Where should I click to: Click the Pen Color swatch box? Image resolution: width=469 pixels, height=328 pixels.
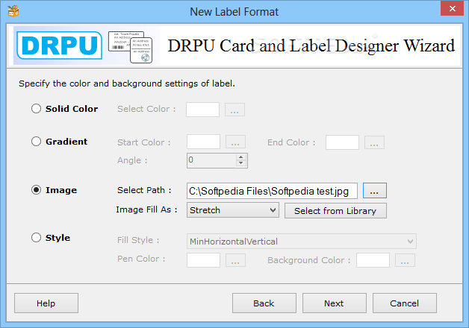(x=203, y=260)
